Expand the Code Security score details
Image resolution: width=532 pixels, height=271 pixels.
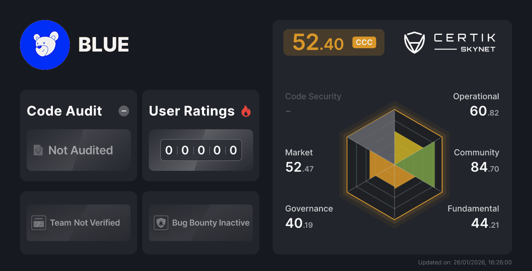tap(313, 103)
